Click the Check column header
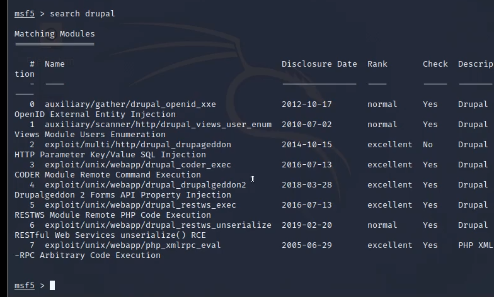The width and height of the screenshot is (494, 297). 435,64
